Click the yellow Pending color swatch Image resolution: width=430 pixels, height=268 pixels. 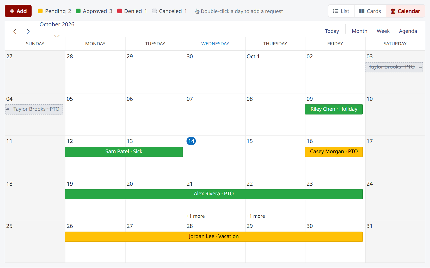[x=40, y=11]
